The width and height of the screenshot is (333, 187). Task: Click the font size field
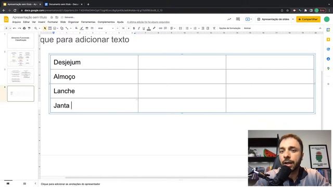123,28
